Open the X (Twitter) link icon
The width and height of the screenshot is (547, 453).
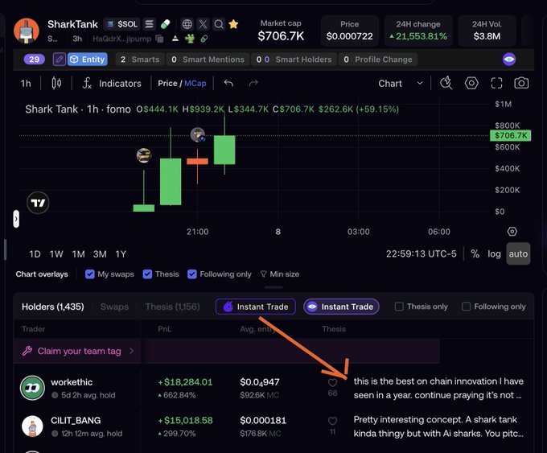click(203, 24)
